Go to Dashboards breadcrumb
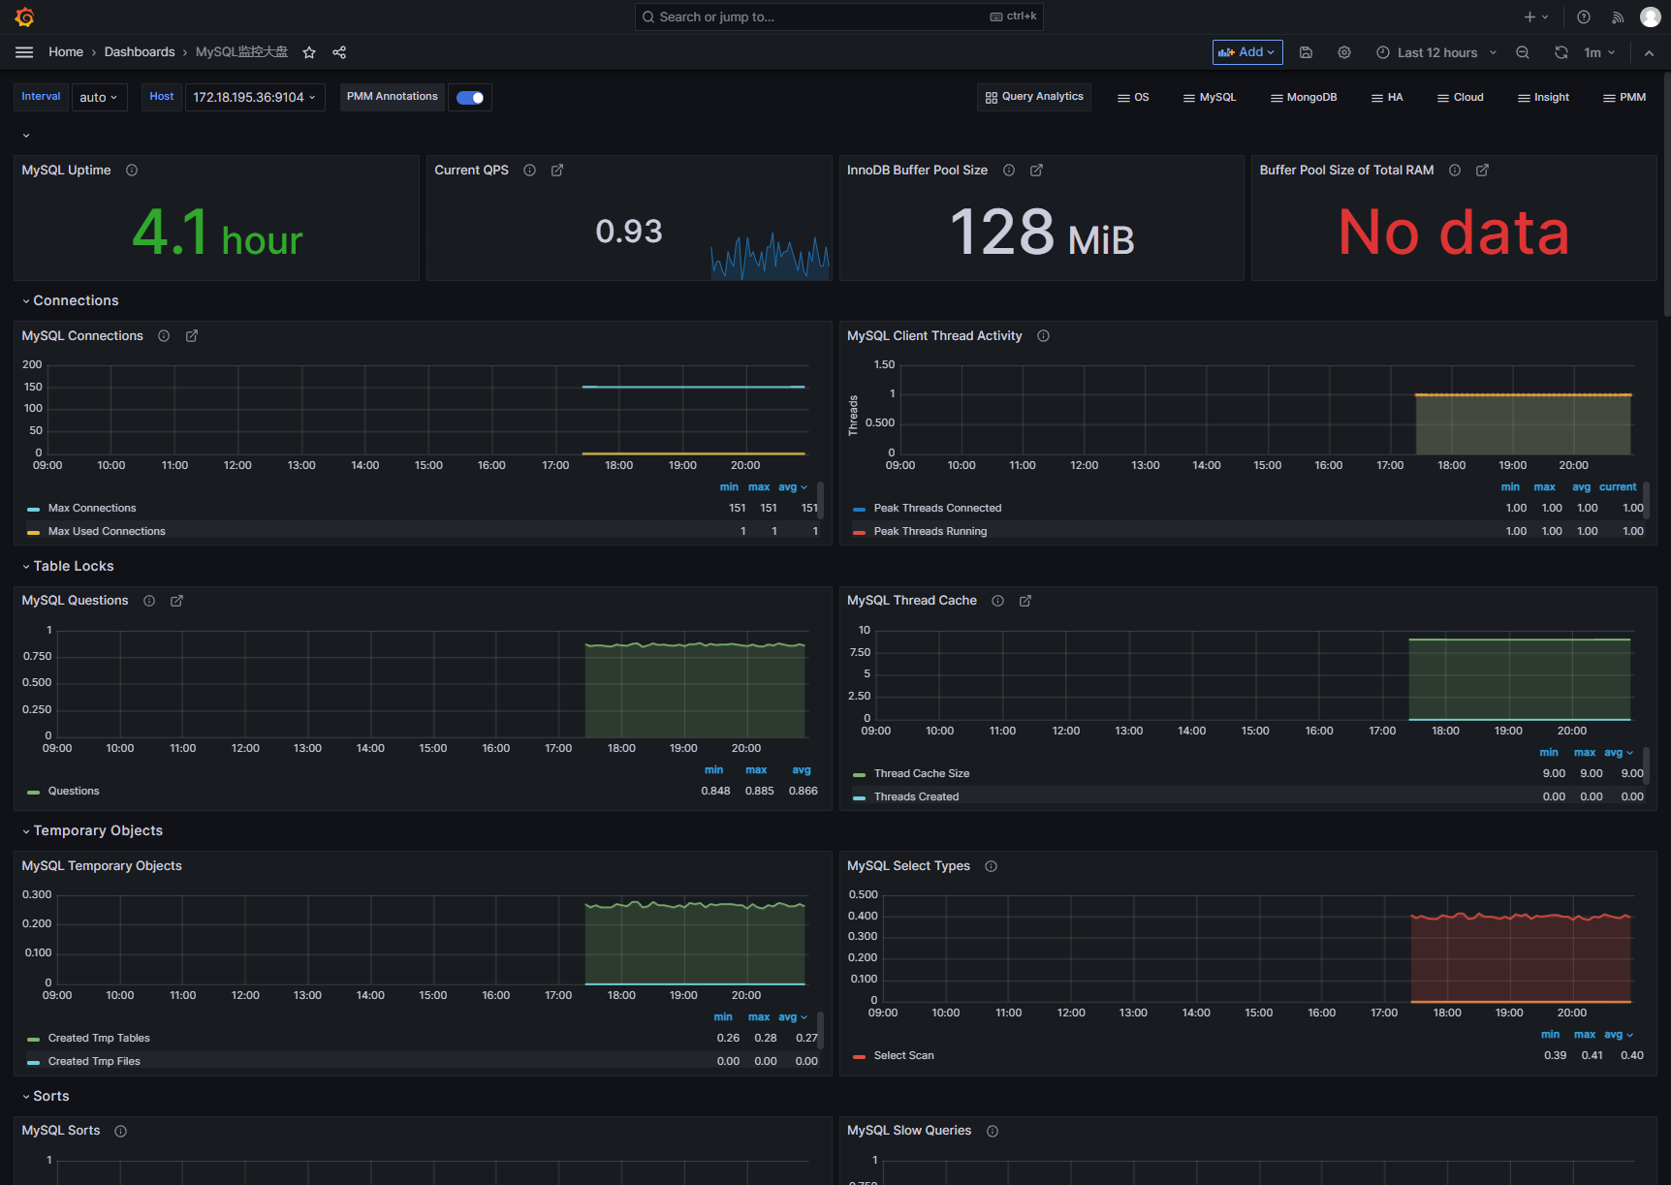This screenshot has width=1671, height=1185. (x=140, y=52)
